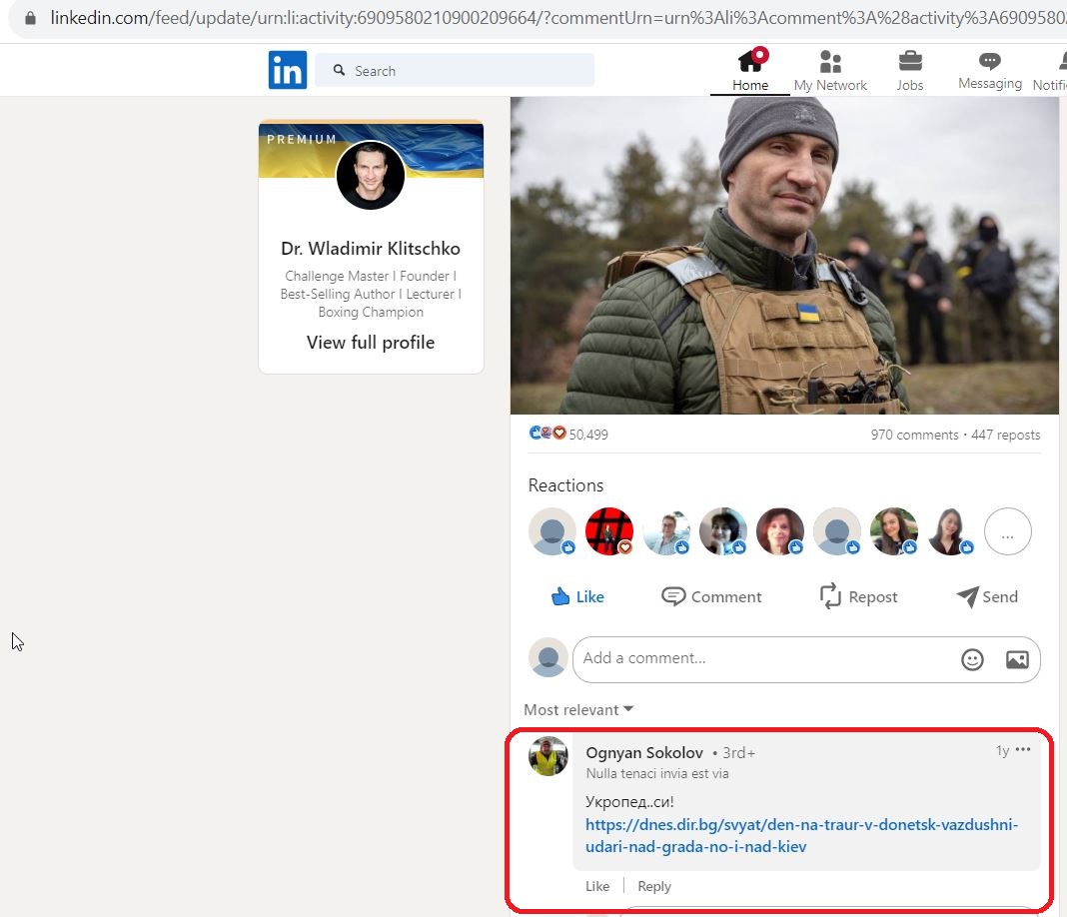Open the Home tab
Screen dimensions: 1067x917
tap(750, 70)
